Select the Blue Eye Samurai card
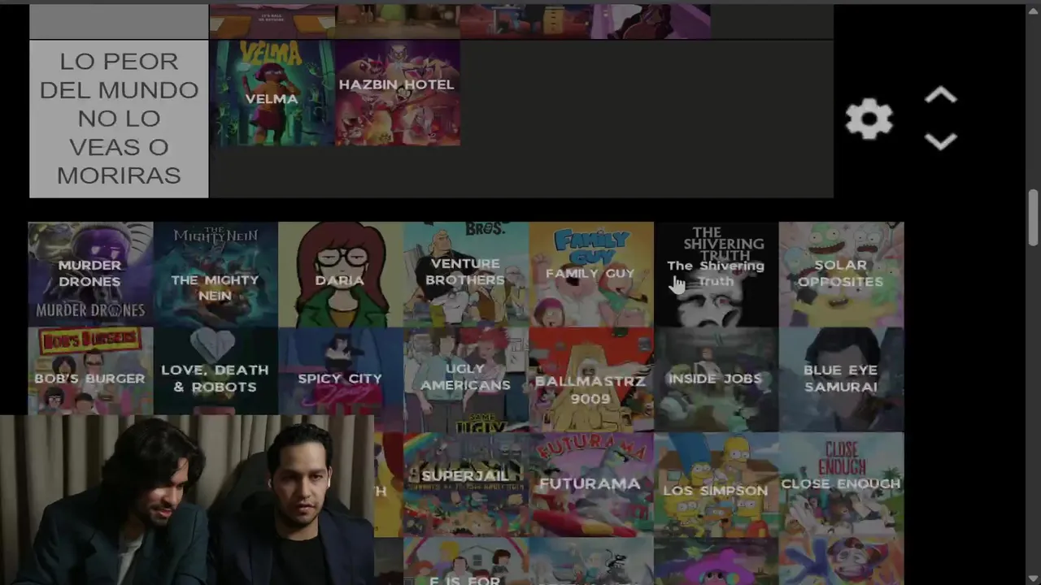 pyautogui.click(x=841, y=379)
